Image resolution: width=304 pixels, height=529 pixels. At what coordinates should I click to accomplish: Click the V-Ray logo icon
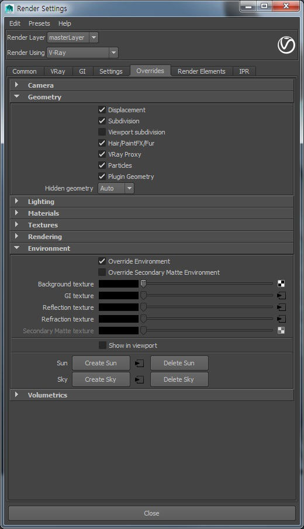(x=286, y=45)
